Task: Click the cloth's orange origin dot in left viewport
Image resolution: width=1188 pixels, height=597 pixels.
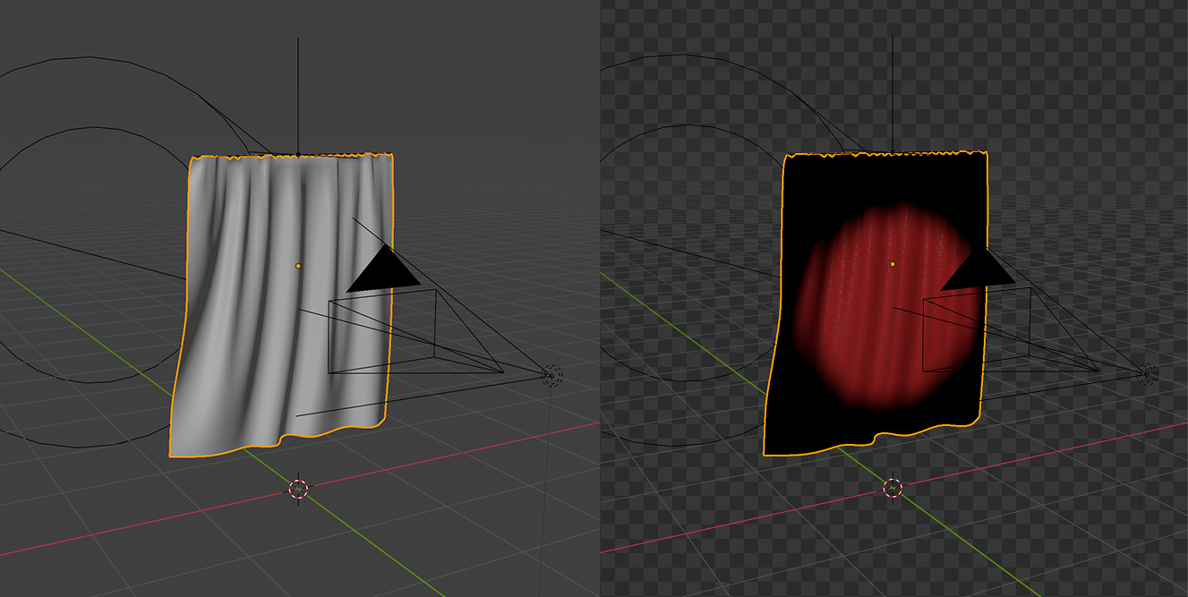Action: click(x=298, y=266)
